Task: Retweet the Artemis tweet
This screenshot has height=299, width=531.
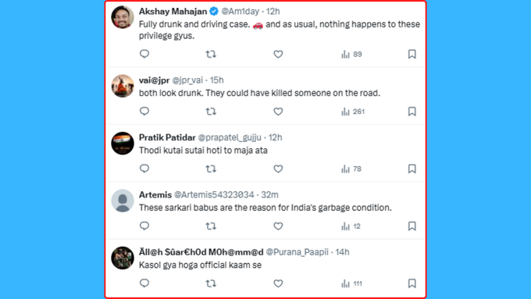Action: click(211, 226)
